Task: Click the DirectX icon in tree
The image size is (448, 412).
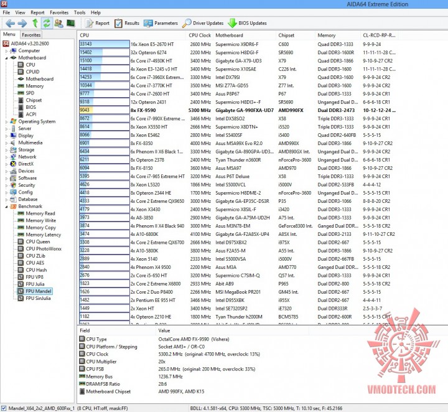Action: coord(13,164)
